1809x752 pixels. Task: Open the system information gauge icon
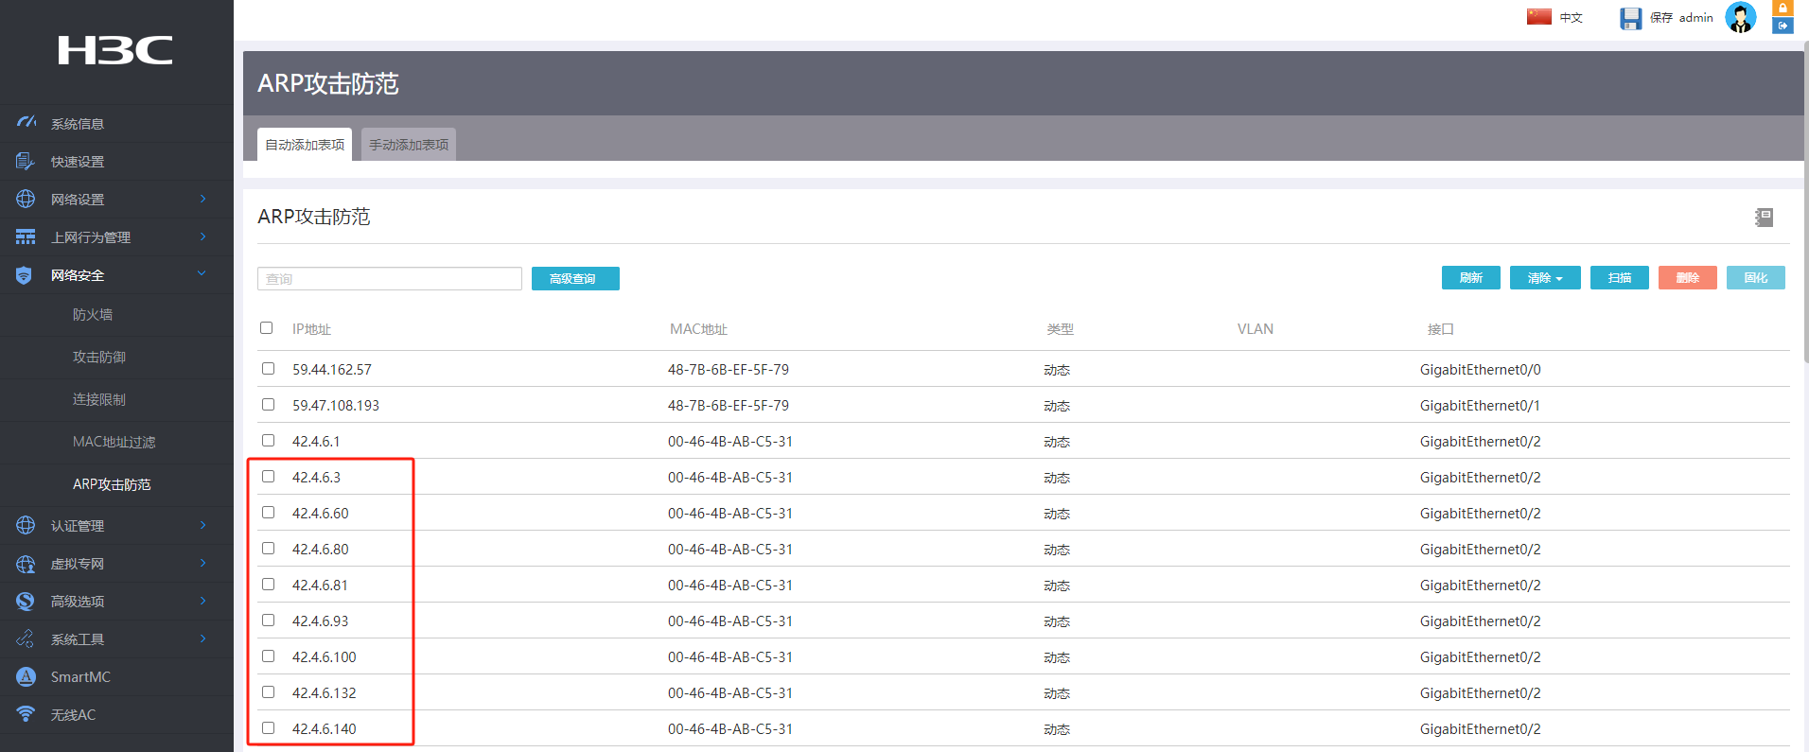pyautogui.click(x=26, y=123)
